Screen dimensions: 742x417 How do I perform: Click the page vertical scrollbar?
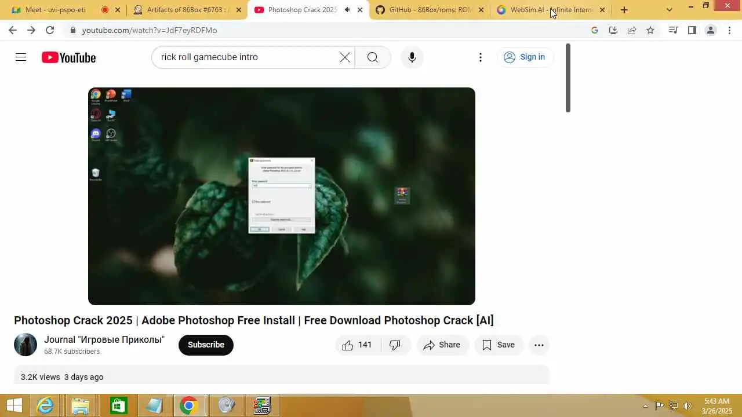(x=568, y=78)
